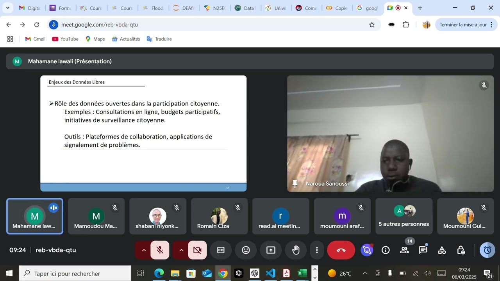Go forward in browser history
The image size is (500, 281).
point(23,25)
